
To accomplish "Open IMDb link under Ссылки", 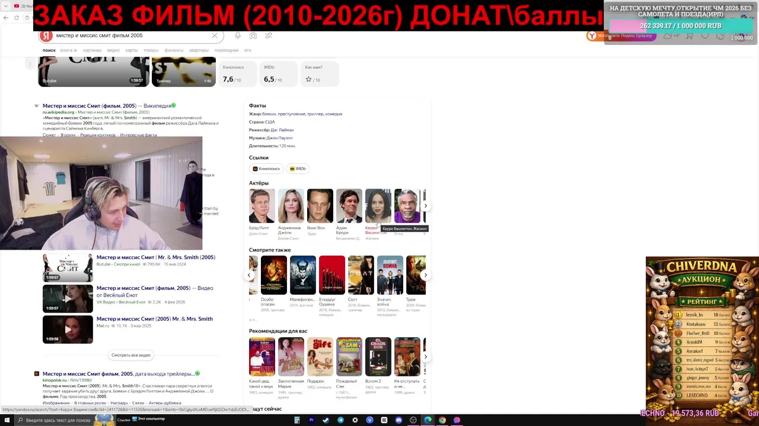I will (x=298, y=169).
